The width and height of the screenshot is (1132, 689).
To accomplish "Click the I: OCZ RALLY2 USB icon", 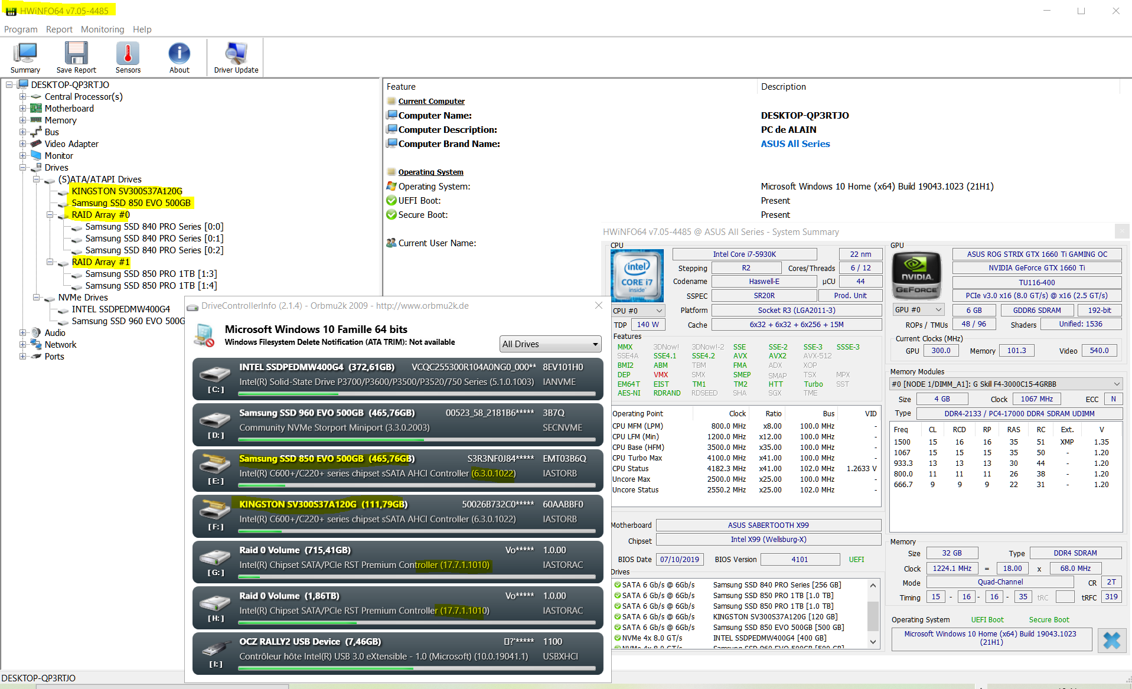I will (215, 649).
